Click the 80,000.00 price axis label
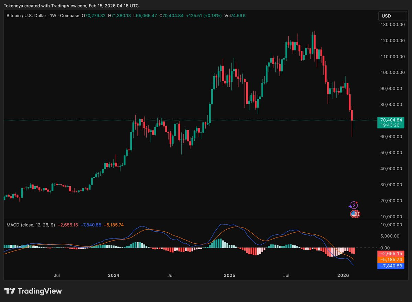The image size is (412, 302). pos(392,104)
